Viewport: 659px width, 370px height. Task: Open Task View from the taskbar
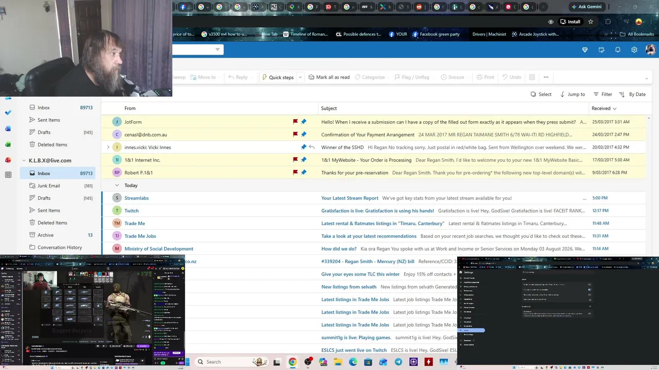click(277, 362)
